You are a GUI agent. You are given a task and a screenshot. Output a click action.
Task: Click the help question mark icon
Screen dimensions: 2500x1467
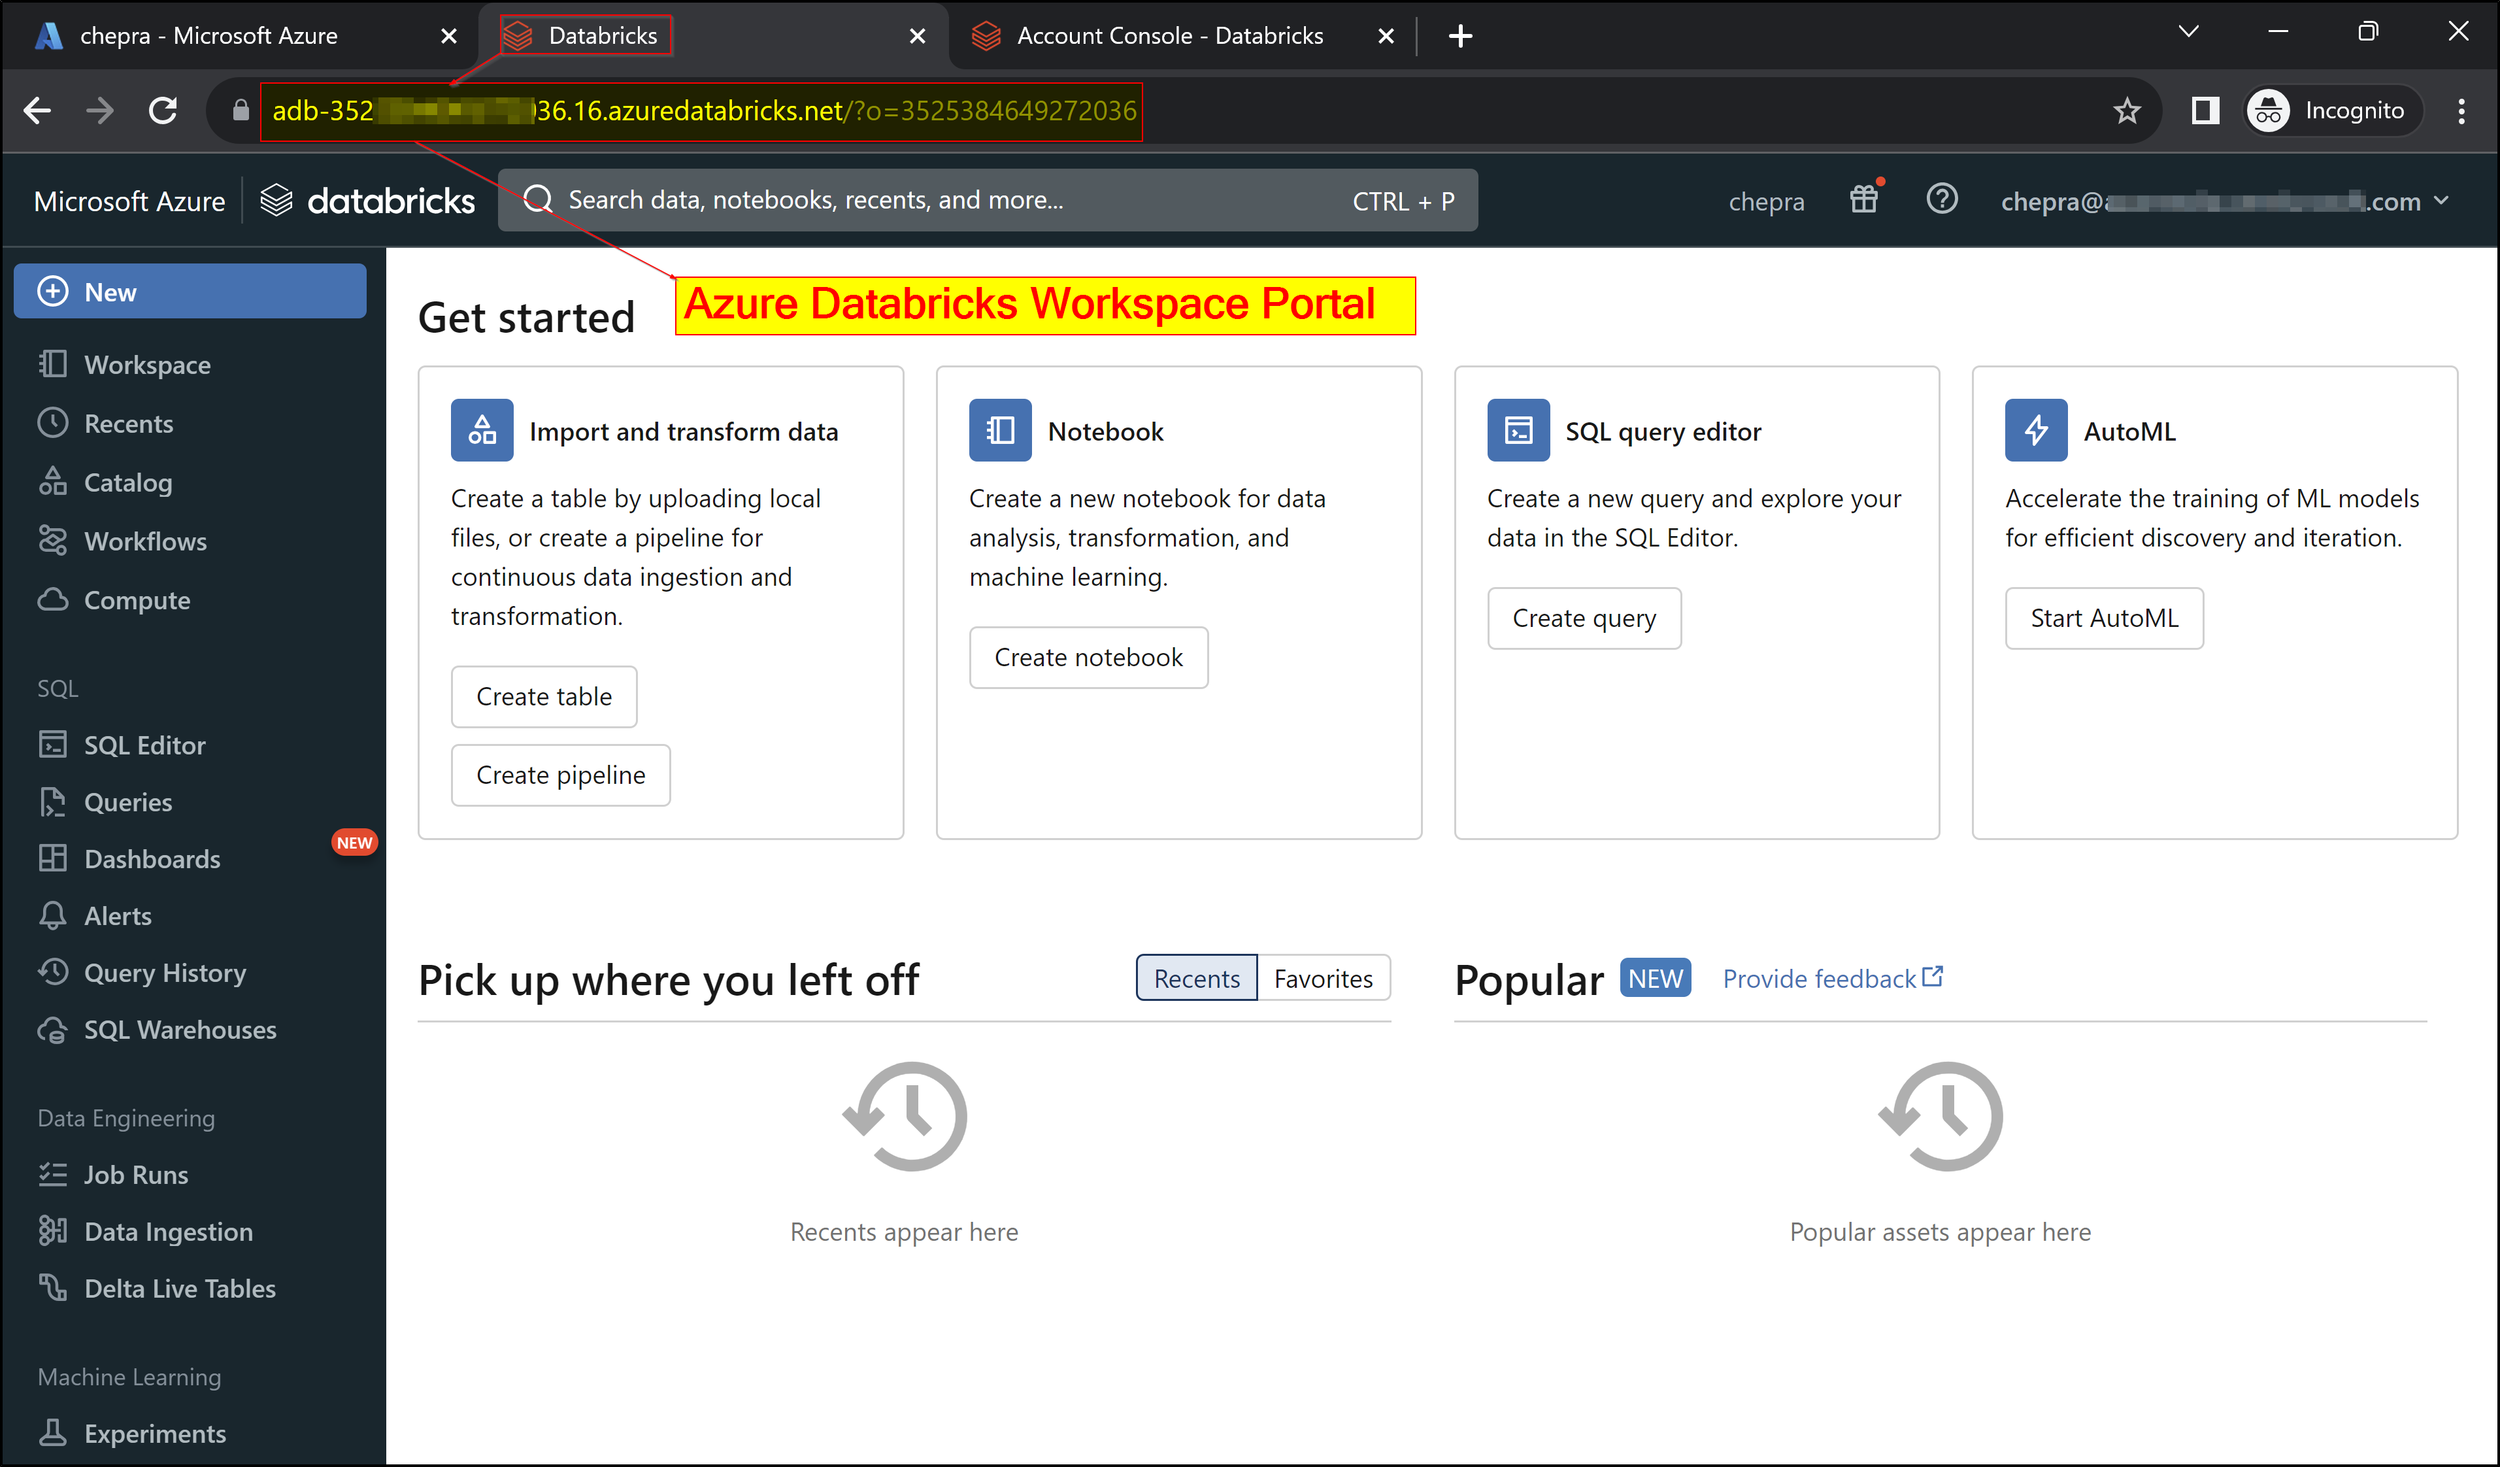tap(1941, 199)
